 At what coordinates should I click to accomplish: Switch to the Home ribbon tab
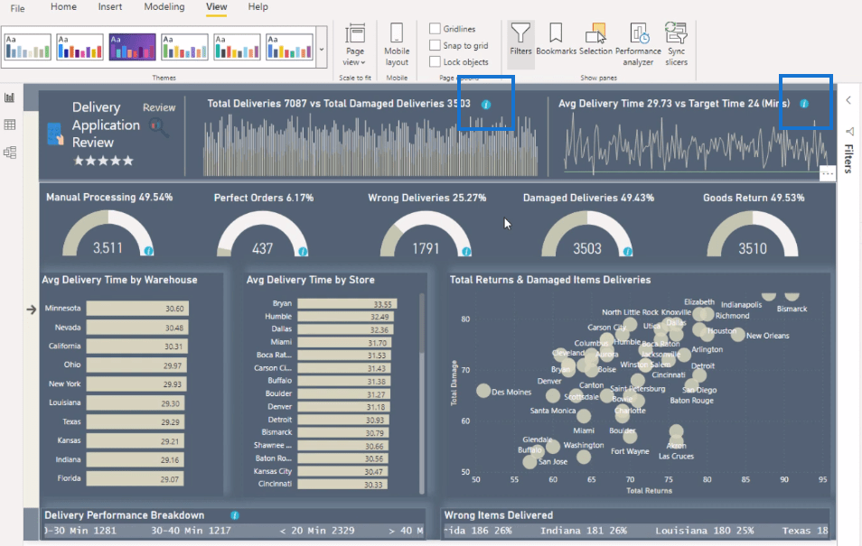64,6
